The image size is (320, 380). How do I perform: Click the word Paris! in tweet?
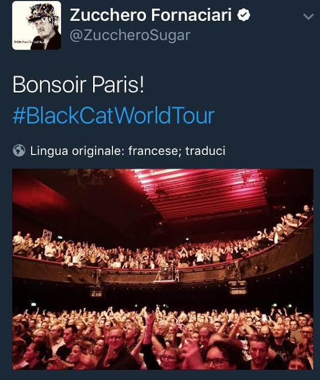coord(118,84)
